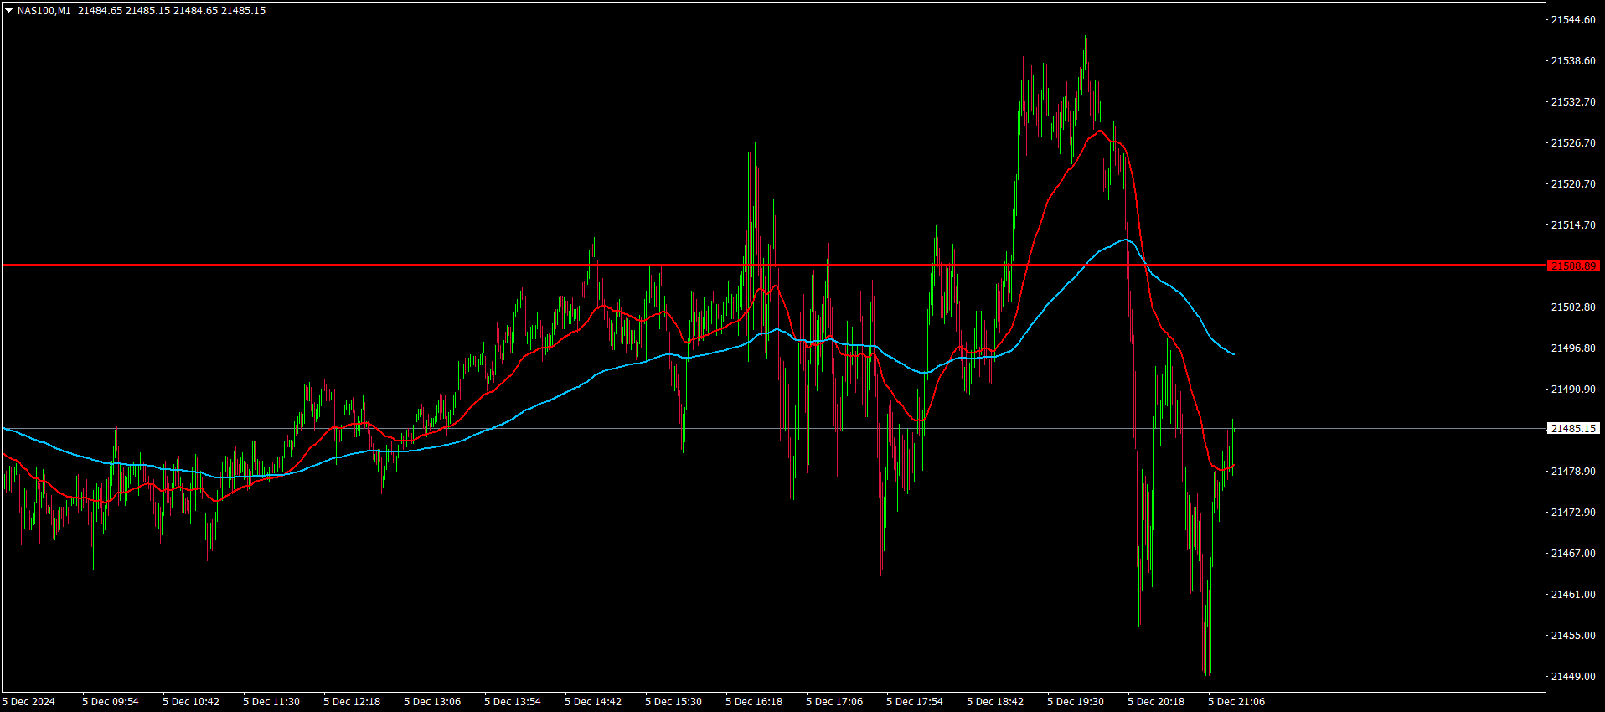Click the 21514.70 price scale label
This screenshot has height=712, width=1605.
coord(1573,225)
